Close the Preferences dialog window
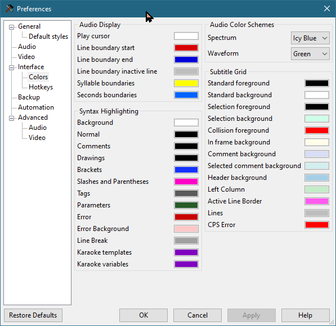The width and height of the screenshot is (336, 326). [327, 9]
